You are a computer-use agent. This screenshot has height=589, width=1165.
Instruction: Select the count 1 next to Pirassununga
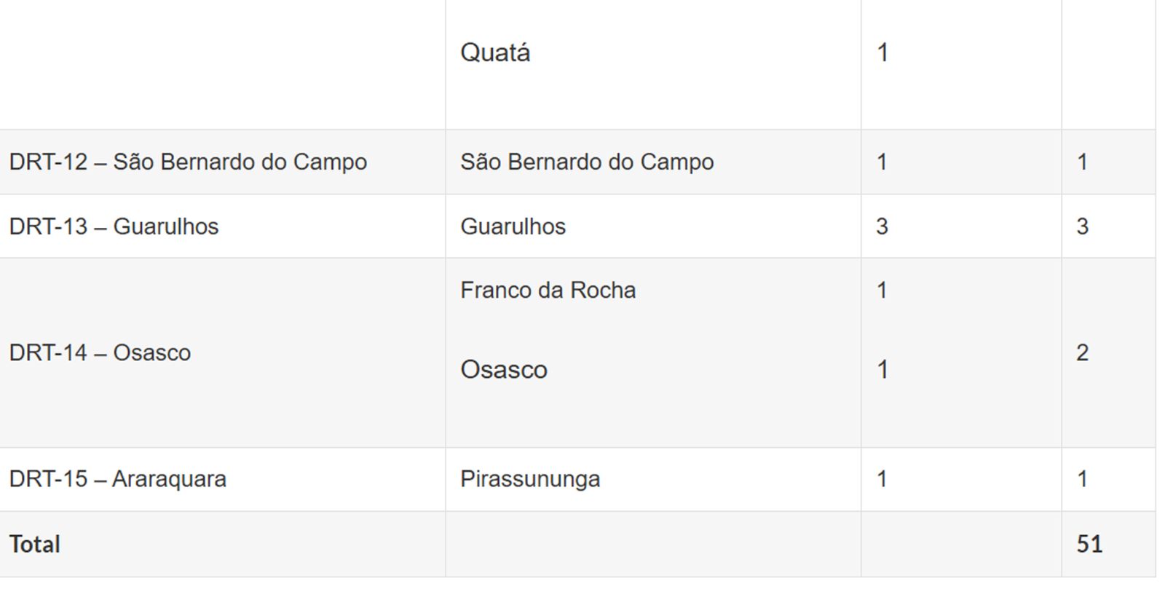coord(882,479)
